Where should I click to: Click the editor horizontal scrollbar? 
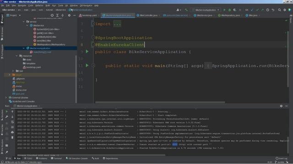[160, 102]
